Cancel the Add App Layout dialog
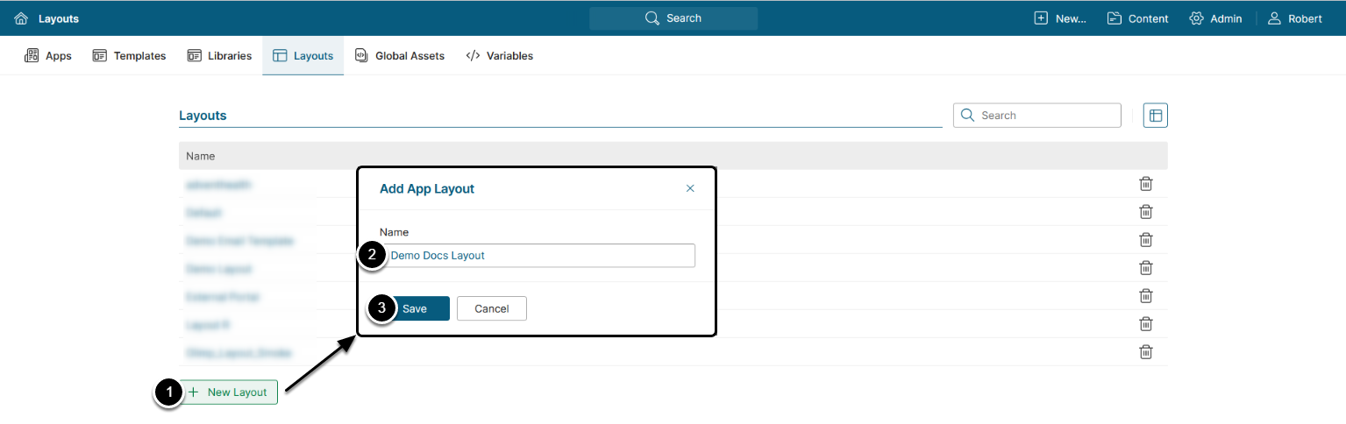The width and height of the screenshot is (1346, 424). (491, 308)
